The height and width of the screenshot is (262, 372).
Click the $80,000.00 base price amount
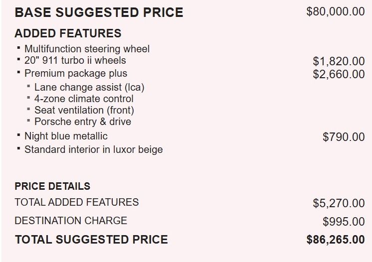pos(336,11)
